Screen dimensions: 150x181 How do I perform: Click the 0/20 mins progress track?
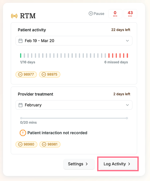pos(74,118)
